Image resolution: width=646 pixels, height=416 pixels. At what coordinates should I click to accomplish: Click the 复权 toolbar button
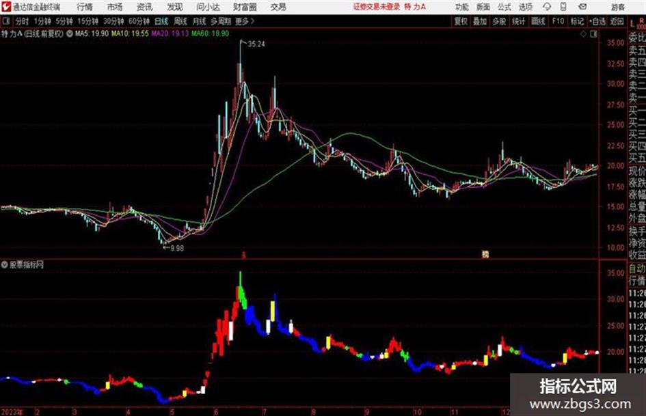click(461, 21)
